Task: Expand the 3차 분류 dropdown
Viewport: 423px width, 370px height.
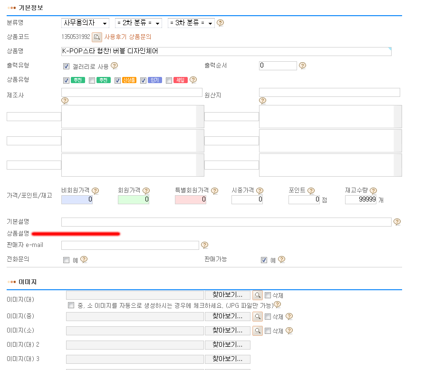Action: pyautogui.click(x=191, y=23)
